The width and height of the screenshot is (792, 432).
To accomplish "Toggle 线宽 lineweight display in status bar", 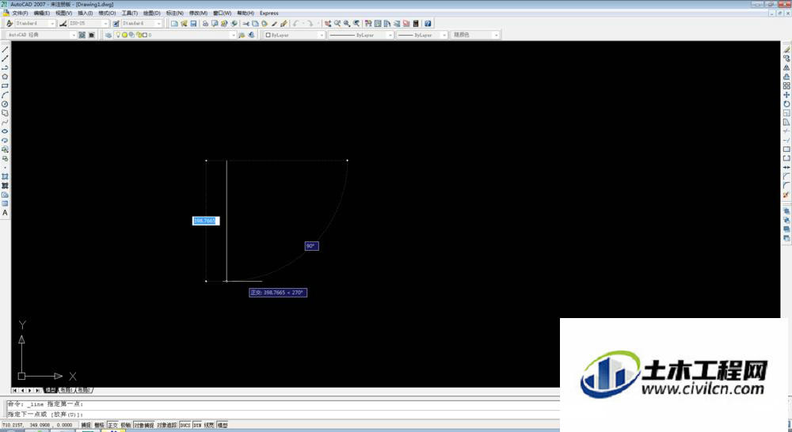I will tap(209, 426).
